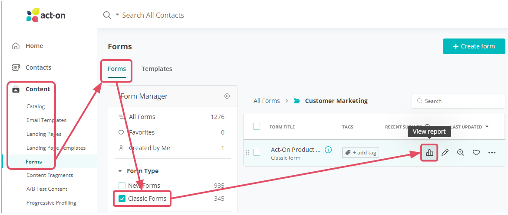508x215 pixels.
Task: Uncheck the Classic Forms checkbox
Action: (122, 199)
